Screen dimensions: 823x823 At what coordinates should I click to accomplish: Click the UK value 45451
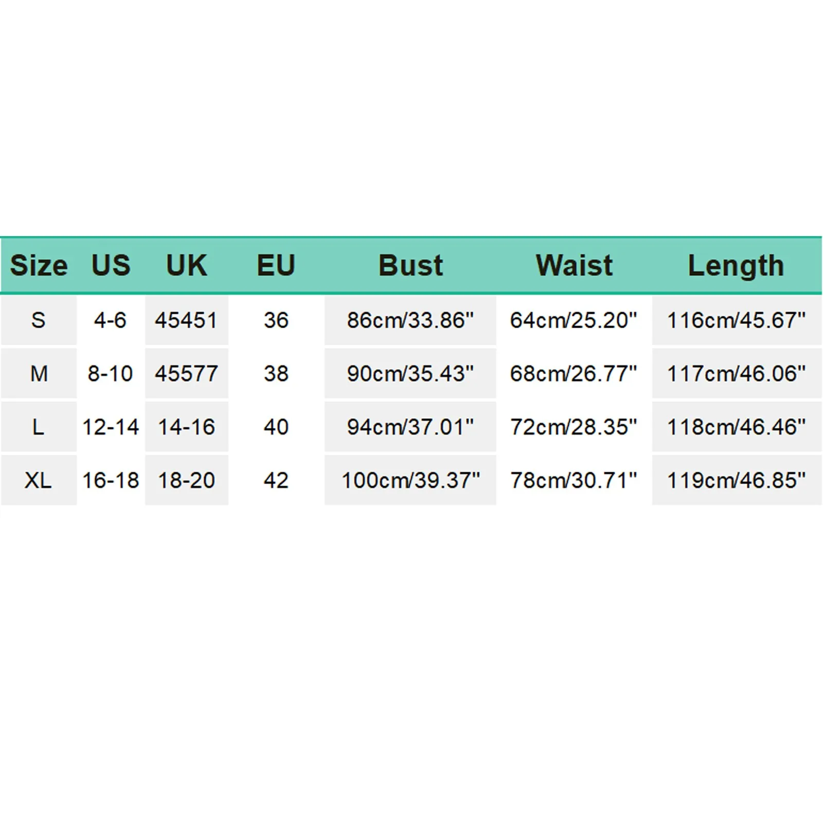click(186, 320)
